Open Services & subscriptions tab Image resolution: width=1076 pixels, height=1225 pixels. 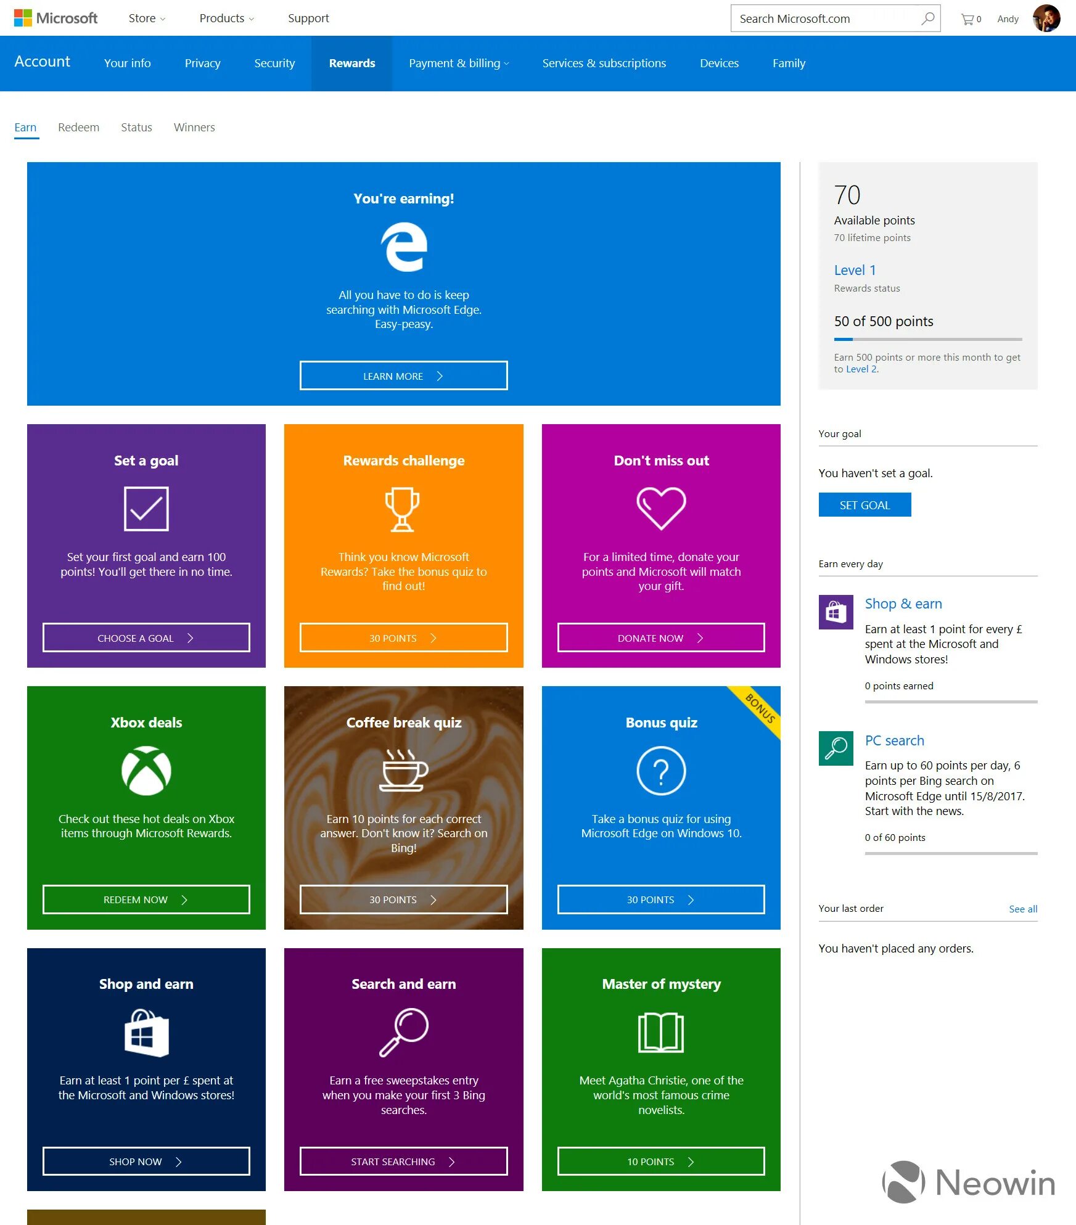coord(604,64)
